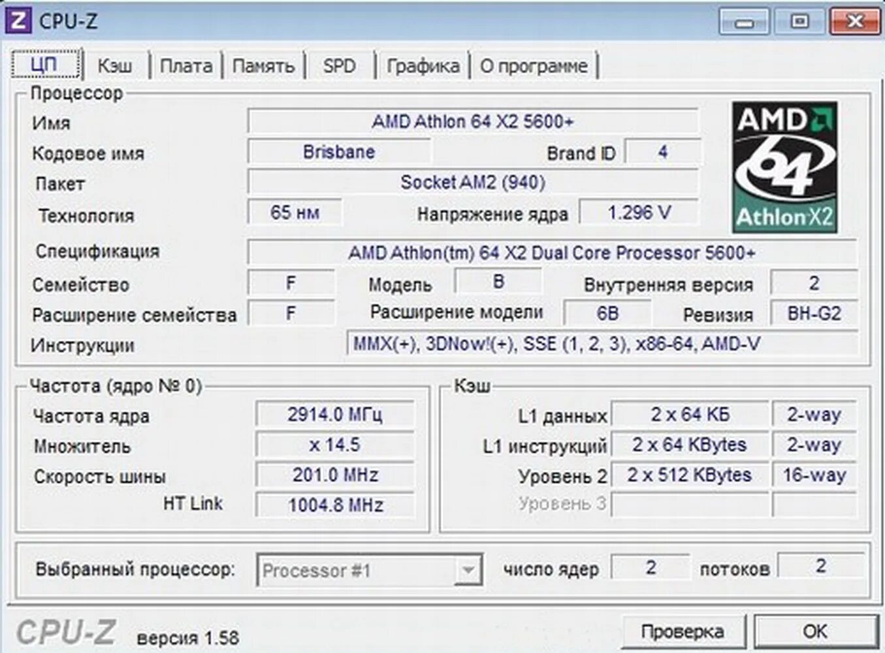Click the AMD Athlon 64 X2 logo image

(x=784, y=167)
